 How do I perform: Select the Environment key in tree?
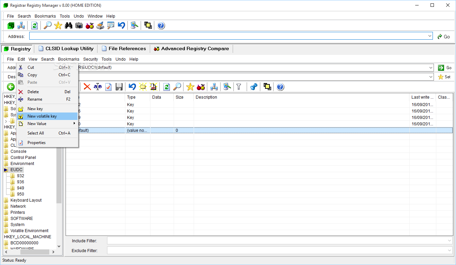point(22,164)
